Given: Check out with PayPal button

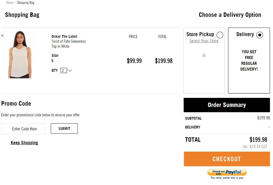Looking at the screenshot, I should 227,173.
